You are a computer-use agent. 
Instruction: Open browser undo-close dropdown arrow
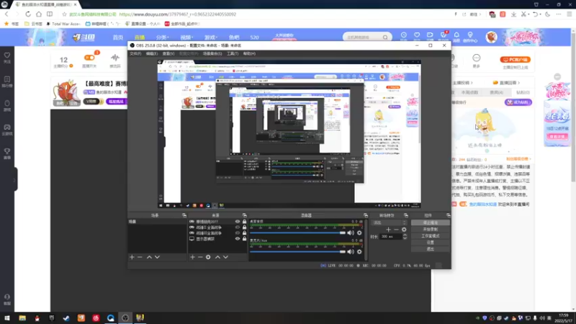coord(541,14)
